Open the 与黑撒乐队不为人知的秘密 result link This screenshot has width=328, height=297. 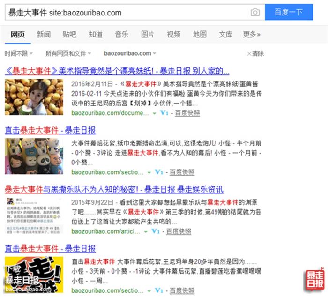[114, 190]
